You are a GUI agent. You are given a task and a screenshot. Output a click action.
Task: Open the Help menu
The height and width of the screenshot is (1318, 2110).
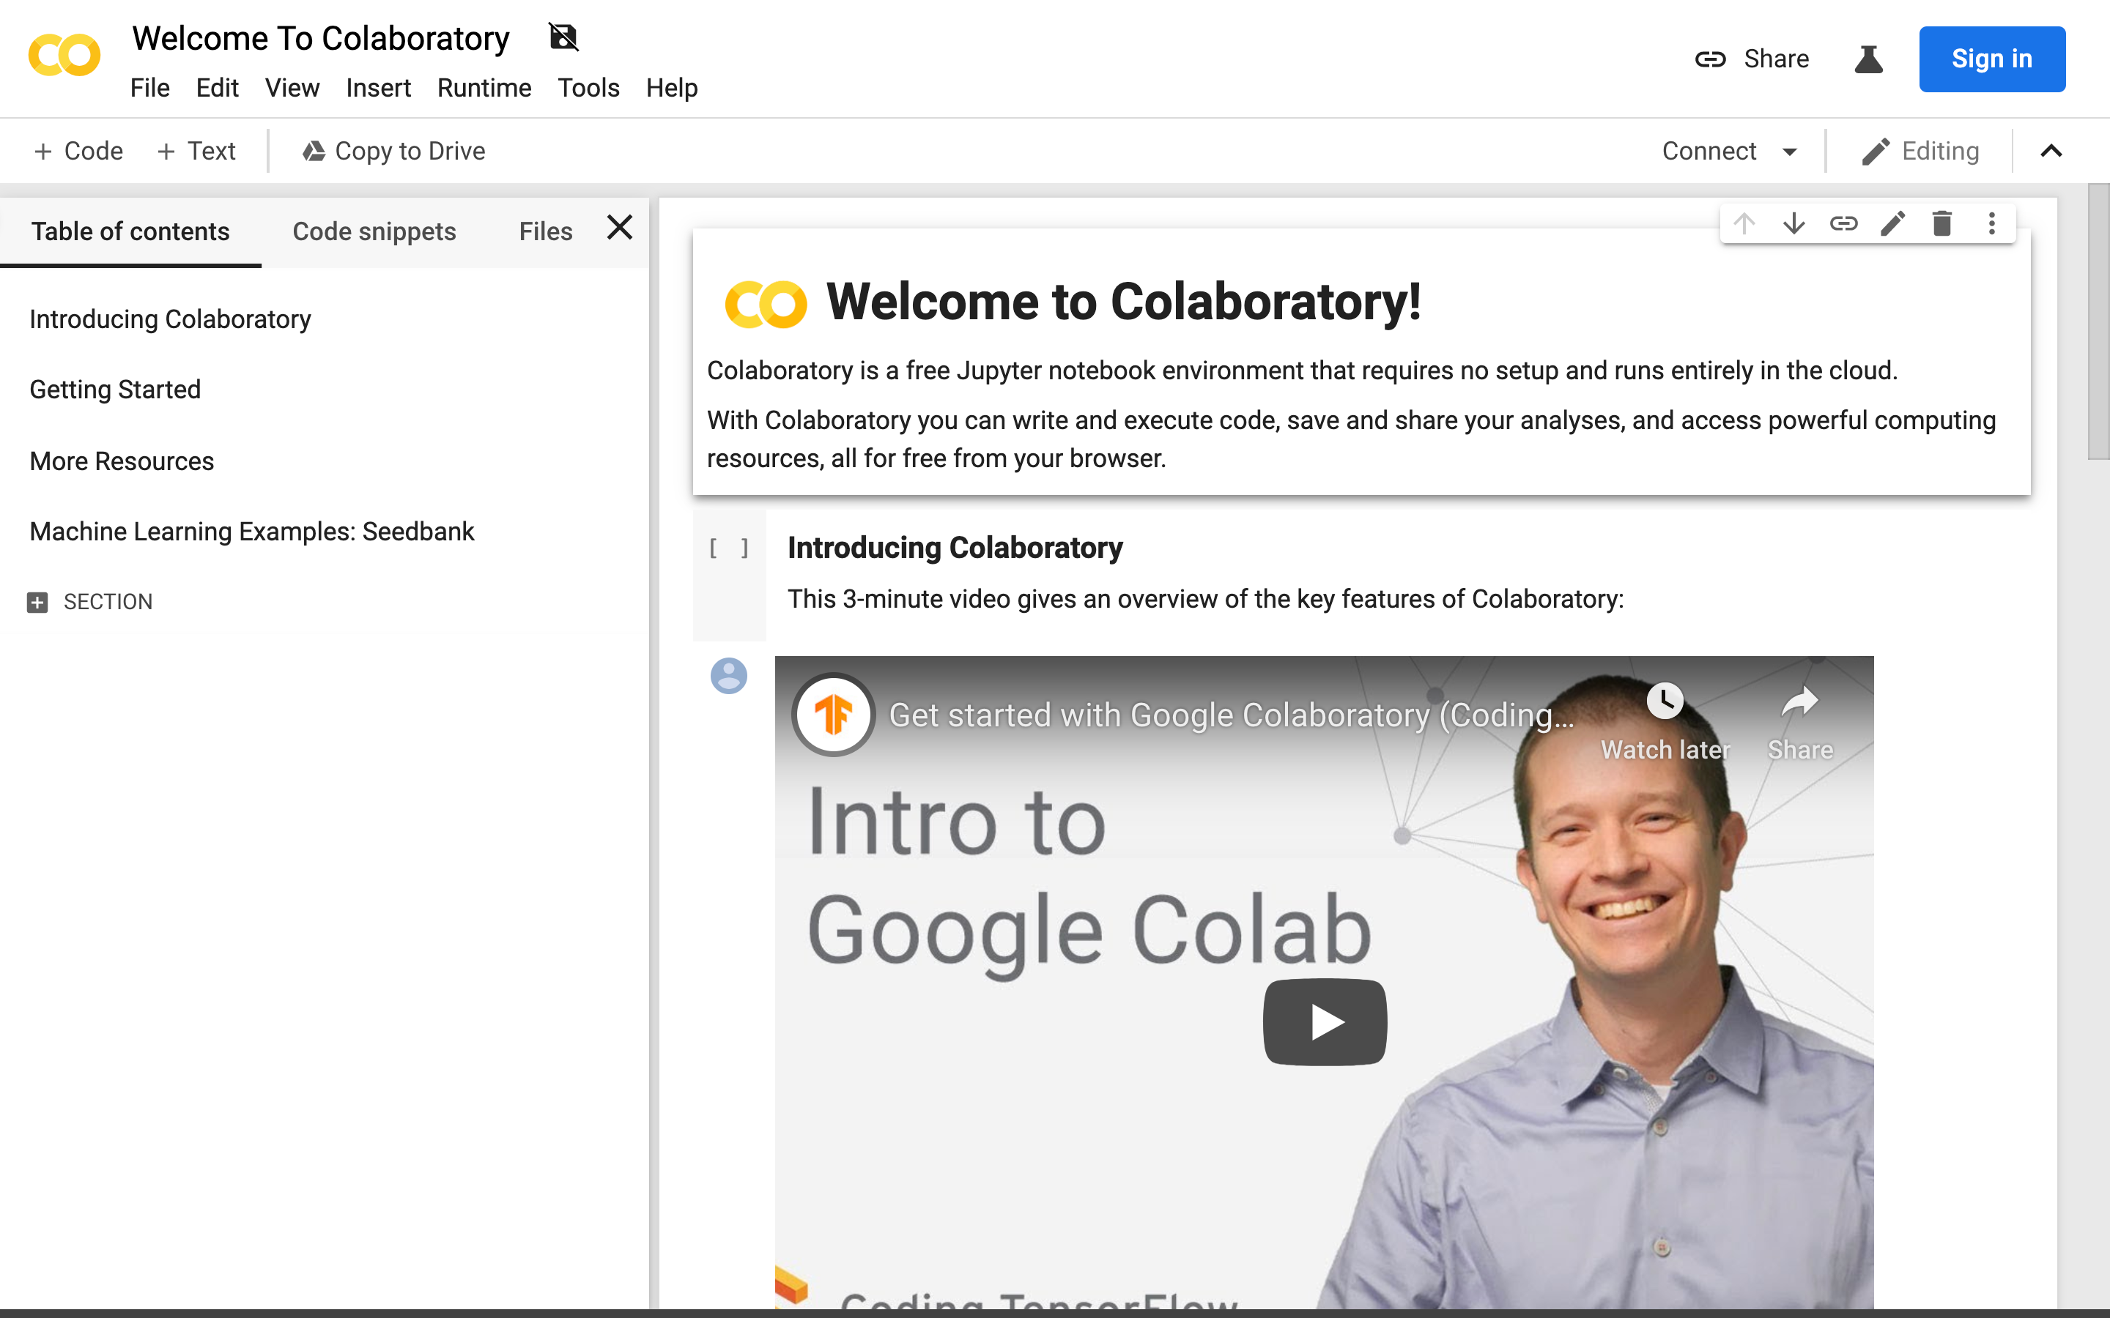pos(671,88)
